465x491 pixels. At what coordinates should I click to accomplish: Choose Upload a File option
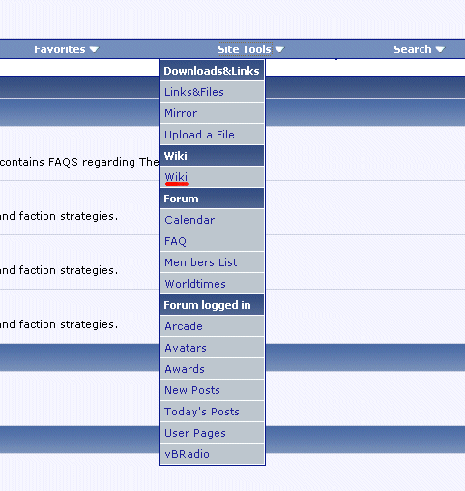[x=212, y=135]
